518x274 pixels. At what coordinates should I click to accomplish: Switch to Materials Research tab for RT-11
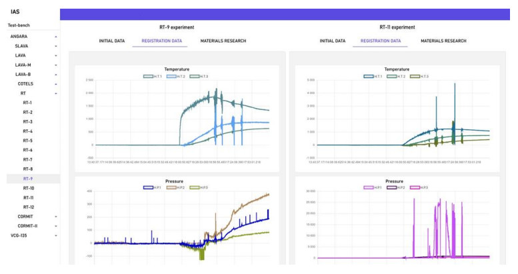coord(443,41)
